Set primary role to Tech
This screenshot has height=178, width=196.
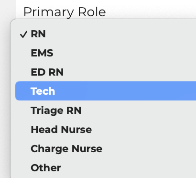point(106,91)
